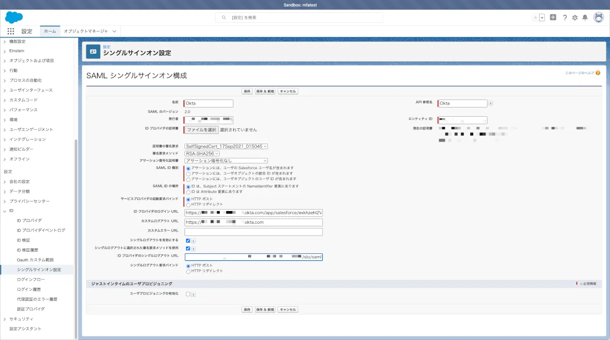This screenshot has width=610, height=340.
Task: Select HTTP リダイレクト for サービスプロバイダの起動要求バインド
Action: pos(188,205)
